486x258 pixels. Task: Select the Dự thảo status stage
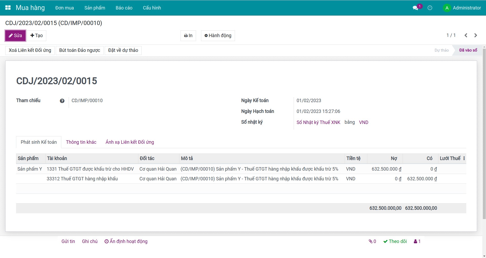tap(441, 50)
